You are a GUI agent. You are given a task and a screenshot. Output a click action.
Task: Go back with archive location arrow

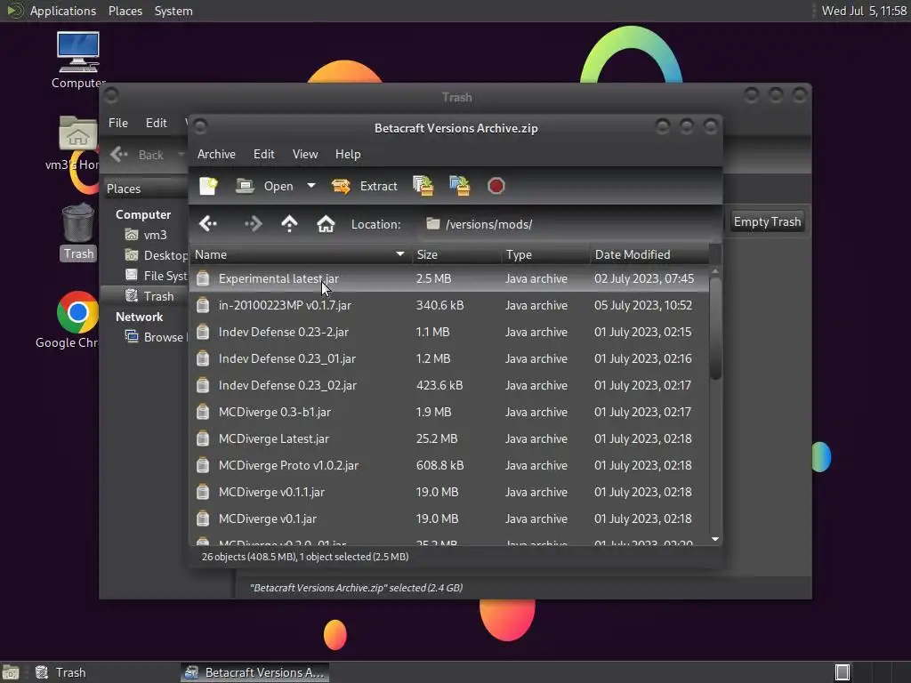tap(208, 223)
